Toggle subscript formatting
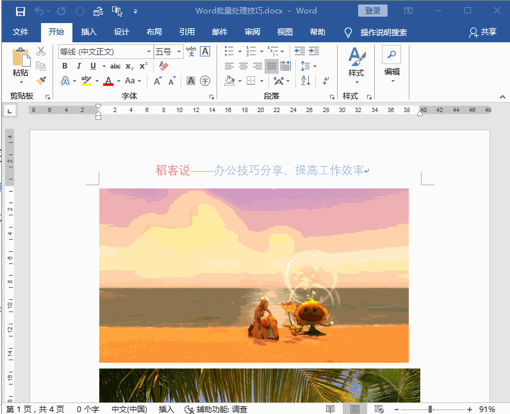Screen dimensions: 510x414 129,67
